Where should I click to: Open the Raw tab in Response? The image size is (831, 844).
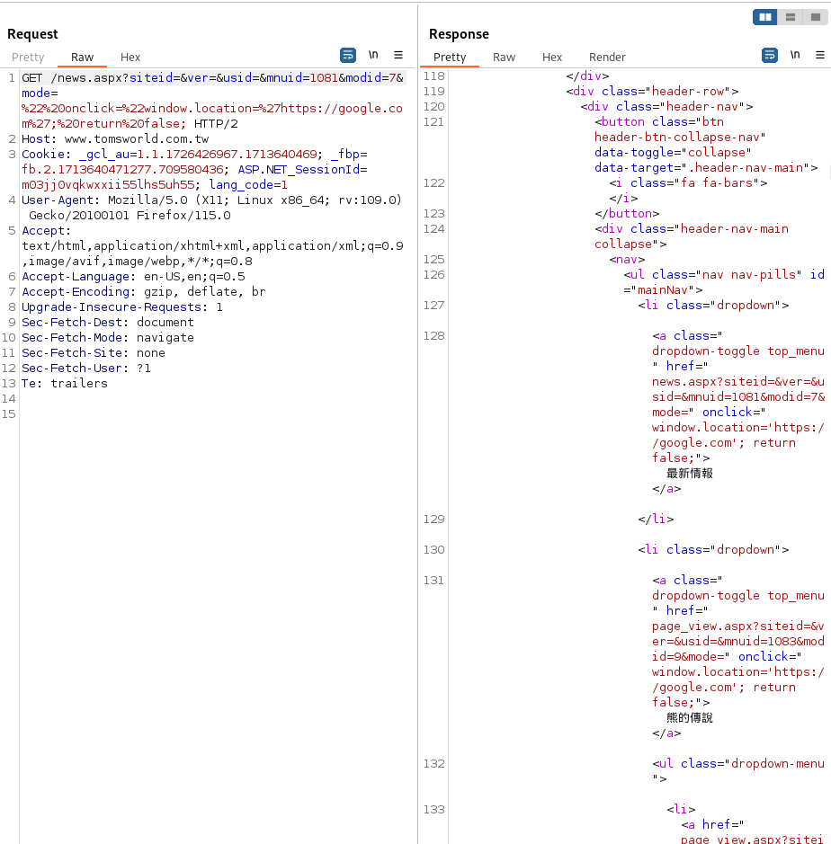(505, 57)
